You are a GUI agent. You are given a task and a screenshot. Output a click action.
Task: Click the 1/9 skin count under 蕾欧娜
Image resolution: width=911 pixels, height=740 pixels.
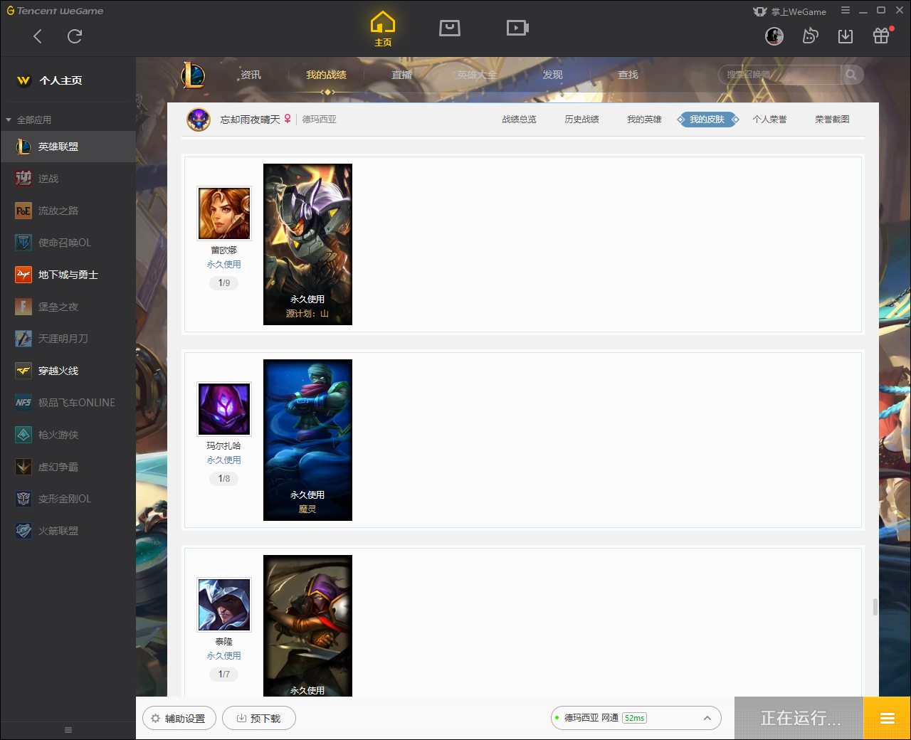224,283
